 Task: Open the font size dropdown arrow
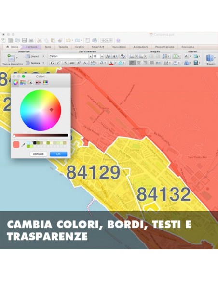[x=102, y=56]
